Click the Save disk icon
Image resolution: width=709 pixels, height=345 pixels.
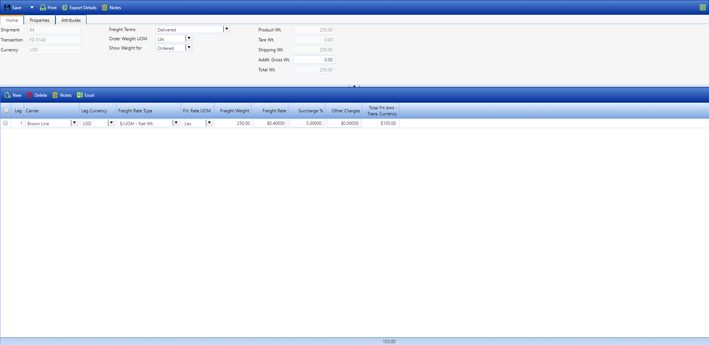click(x=7, y=7)
